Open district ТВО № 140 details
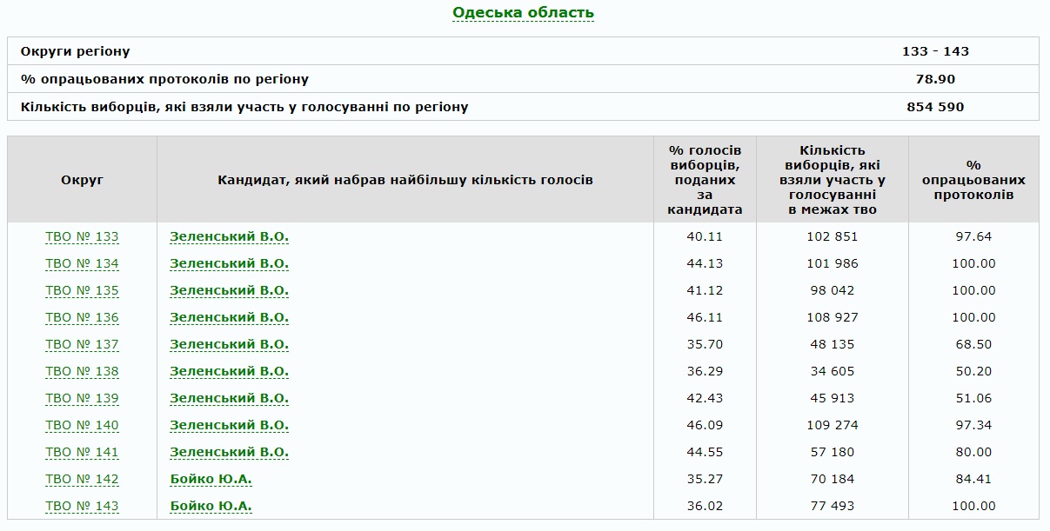1050x531 pixels. coord(82,425)
